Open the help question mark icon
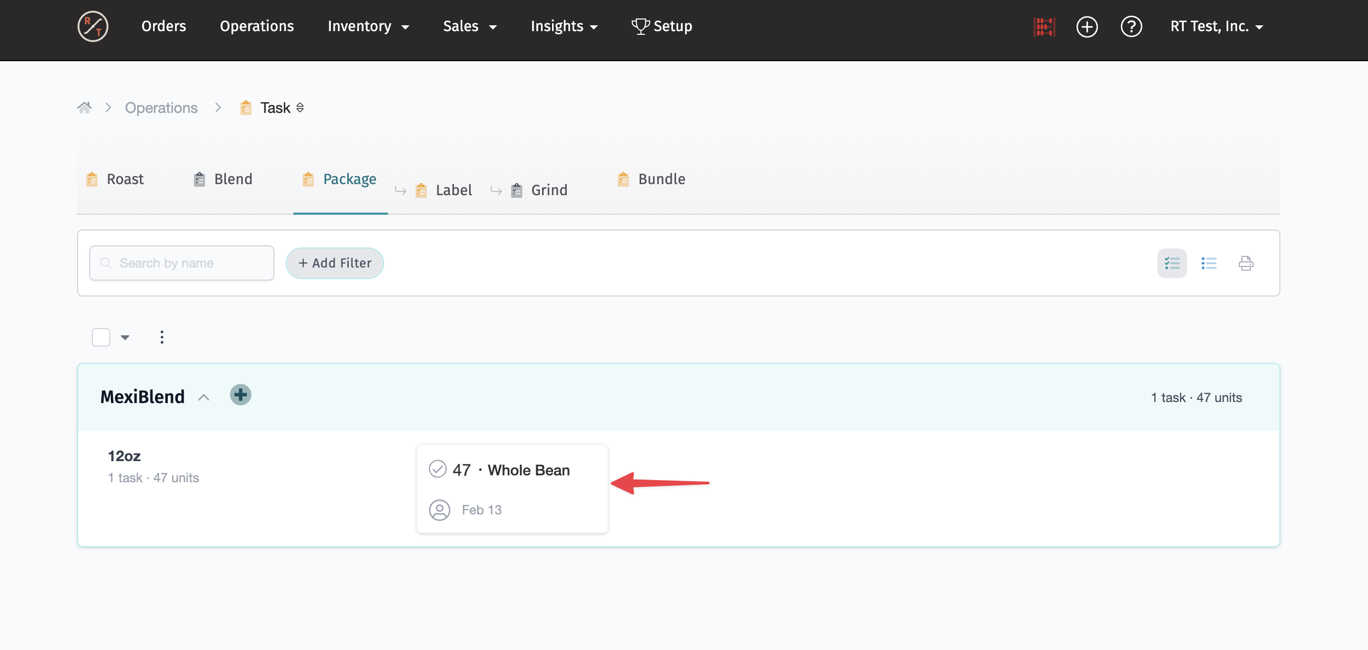 click(1130, 26)
